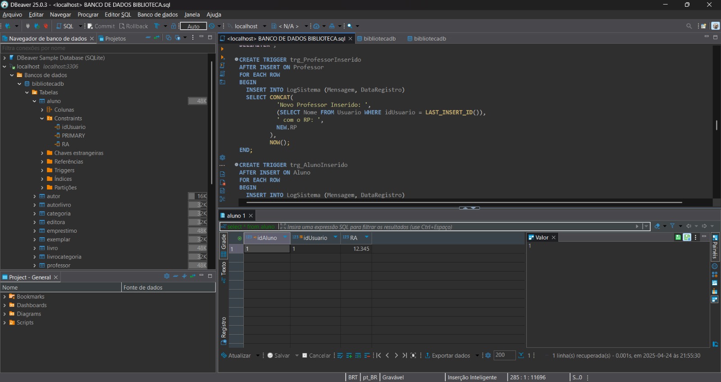Click the Rollback button
The width and height of the screenshot is (721, 382).
[133, 26]
